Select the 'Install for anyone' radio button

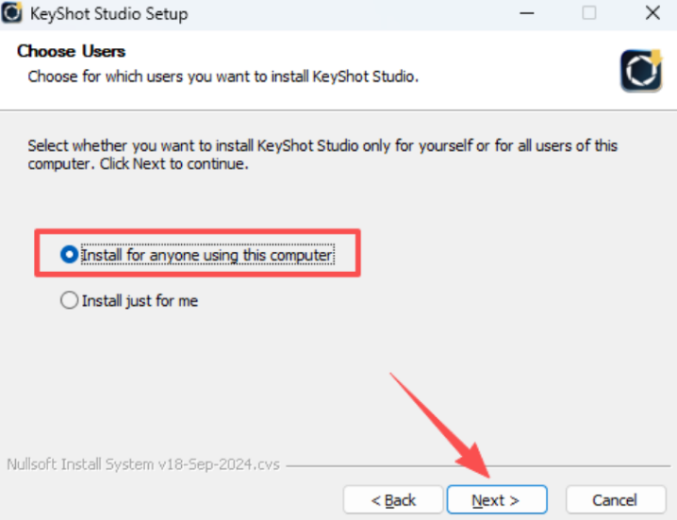69,255
